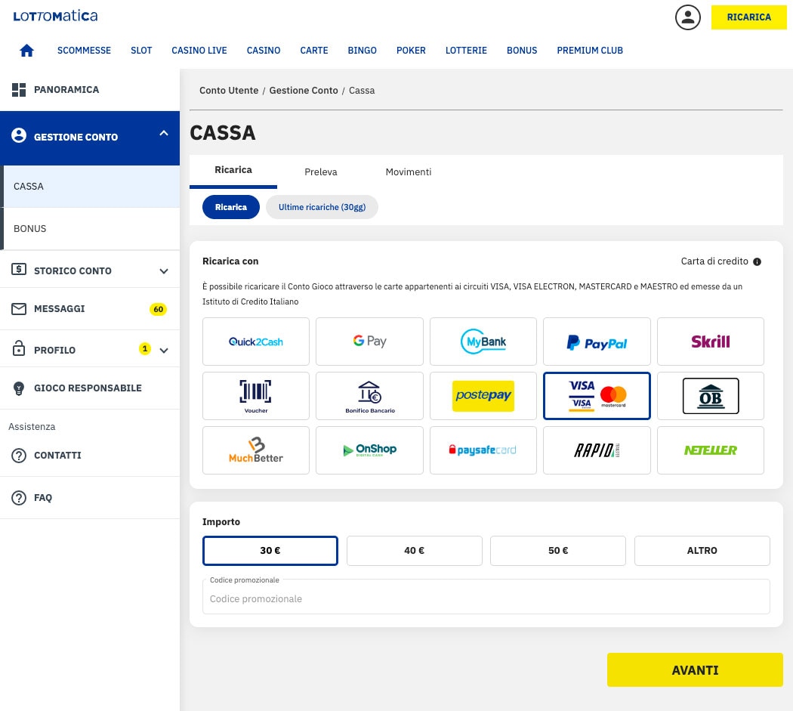Select paysafecard payment method
This screenshot has width=793, height=711.
483,450
